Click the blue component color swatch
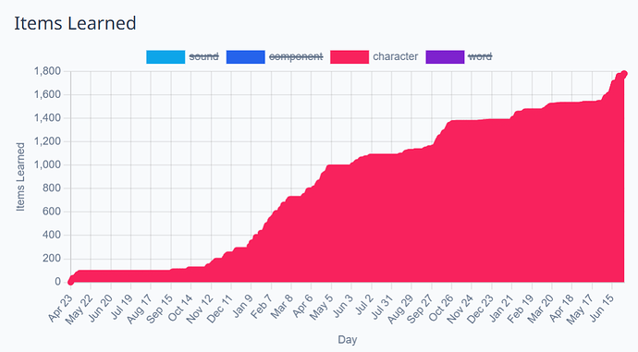The height and width of the screenshot is (352, 638). pyautogui.click(x=245, y=57)
